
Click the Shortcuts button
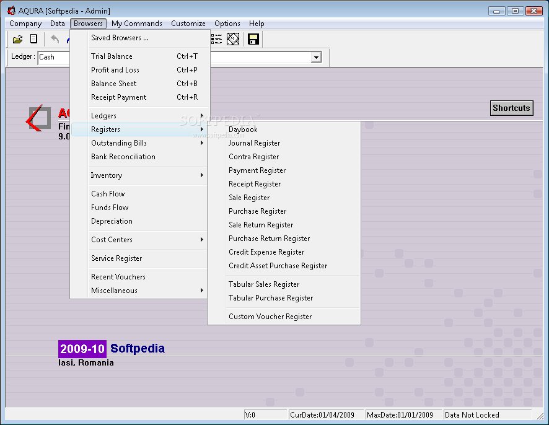512,108
